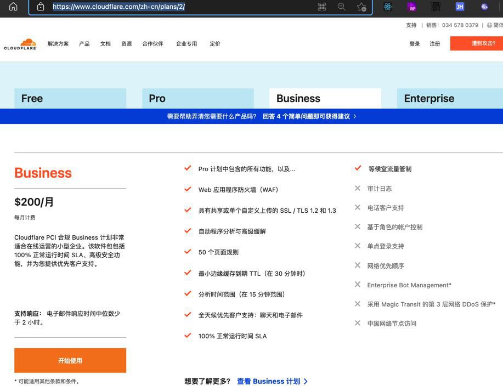Click footnote 可能适用其他条款和条件
Image resolution: width=503 pixels, height=391 pixels.
[x=49, y=381]
